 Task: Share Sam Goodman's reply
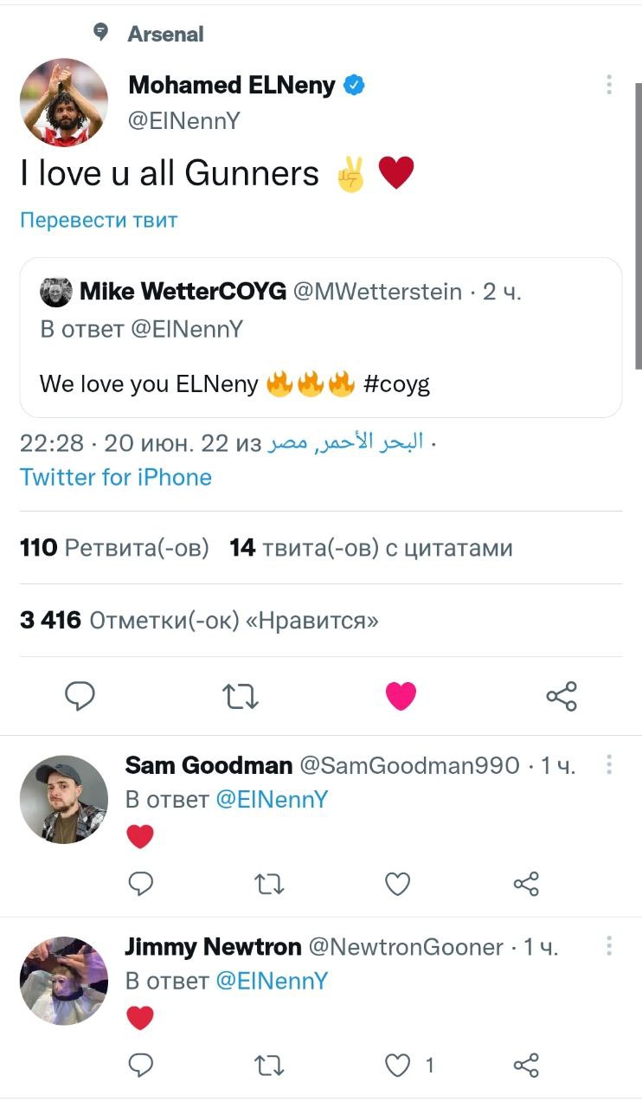[526, 883]
